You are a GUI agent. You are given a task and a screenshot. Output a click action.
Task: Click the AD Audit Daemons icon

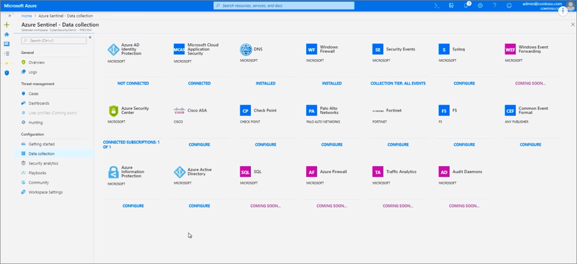(x=444, y=172)
